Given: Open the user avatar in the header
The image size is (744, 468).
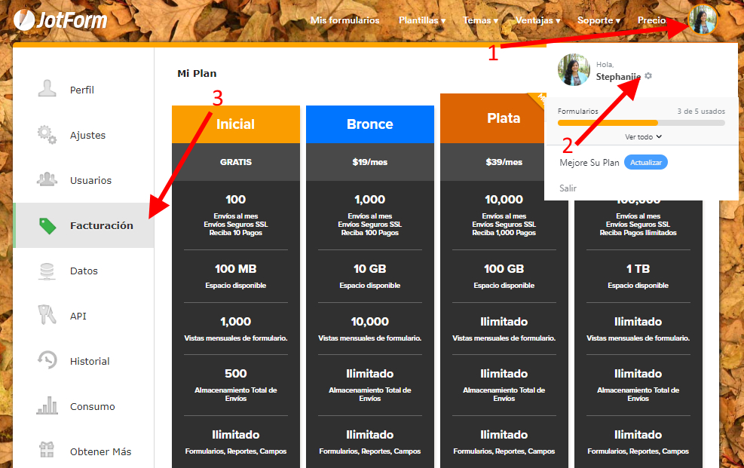Looking at the screenshot, I should coord(703,20).
